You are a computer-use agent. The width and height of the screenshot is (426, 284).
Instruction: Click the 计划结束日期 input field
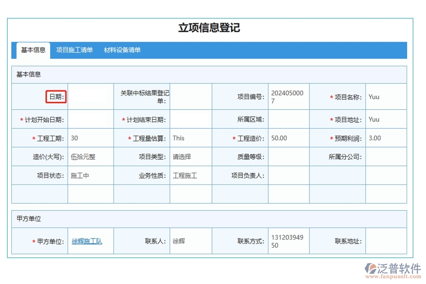(x=191, y=119)
